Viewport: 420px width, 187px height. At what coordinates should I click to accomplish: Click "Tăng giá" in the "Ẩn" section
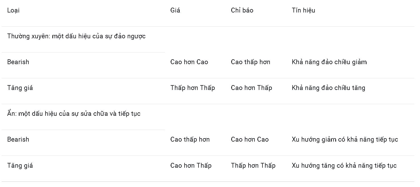click(x=20, y=166)
